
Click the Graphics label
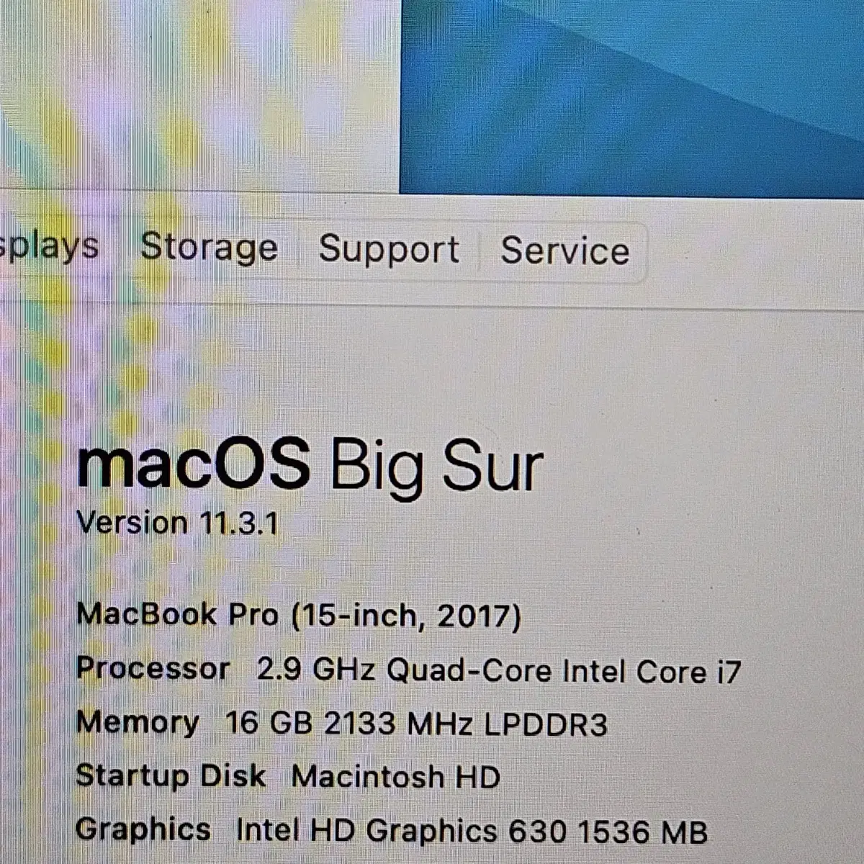click(x=143, y=830)
